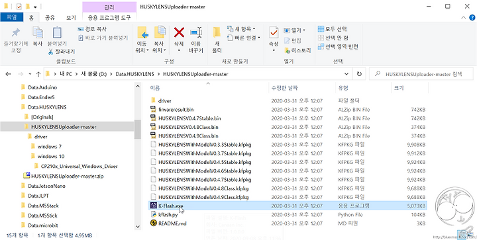Click the refresh button beside address bar
This screenshot has height=240, width=477.
point(359,74)
